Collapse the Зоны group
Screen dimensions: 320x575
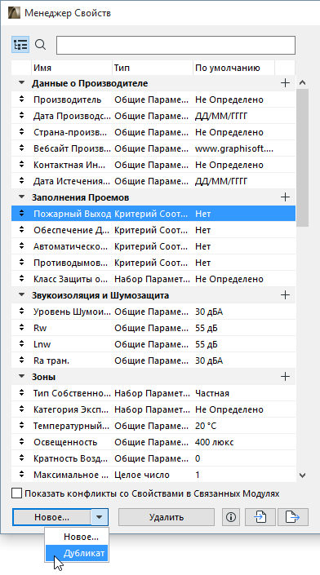coord(22,376)
